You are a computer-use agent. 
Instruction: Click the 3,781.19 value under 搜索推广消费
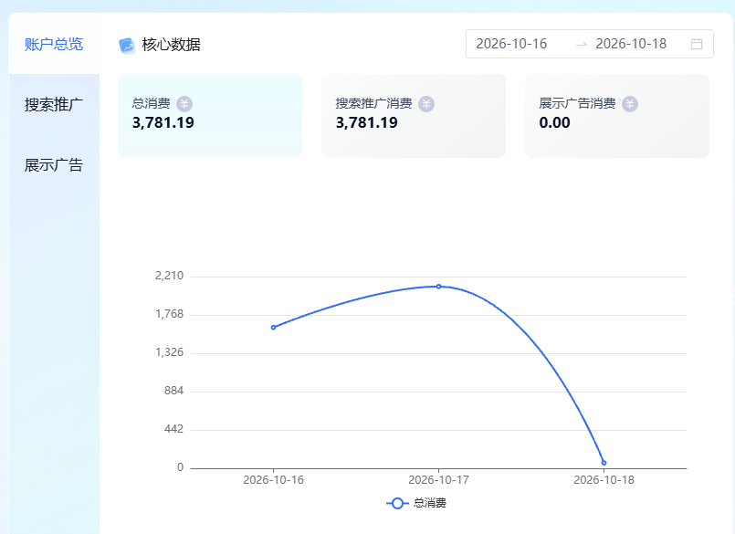tap(366, 123)
